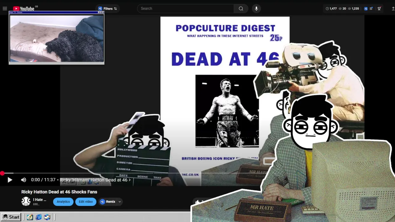Click the red progress bar scrubber at start
Screen dimensions: 395x222
click(2, 174)
